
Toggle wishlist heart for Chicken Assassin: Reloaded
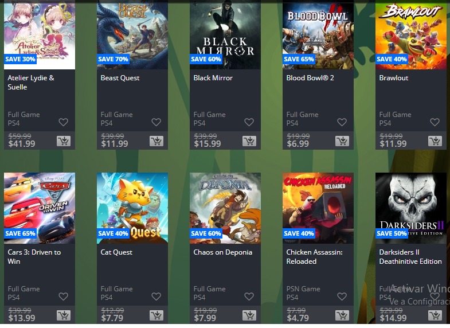click(342, 296)
